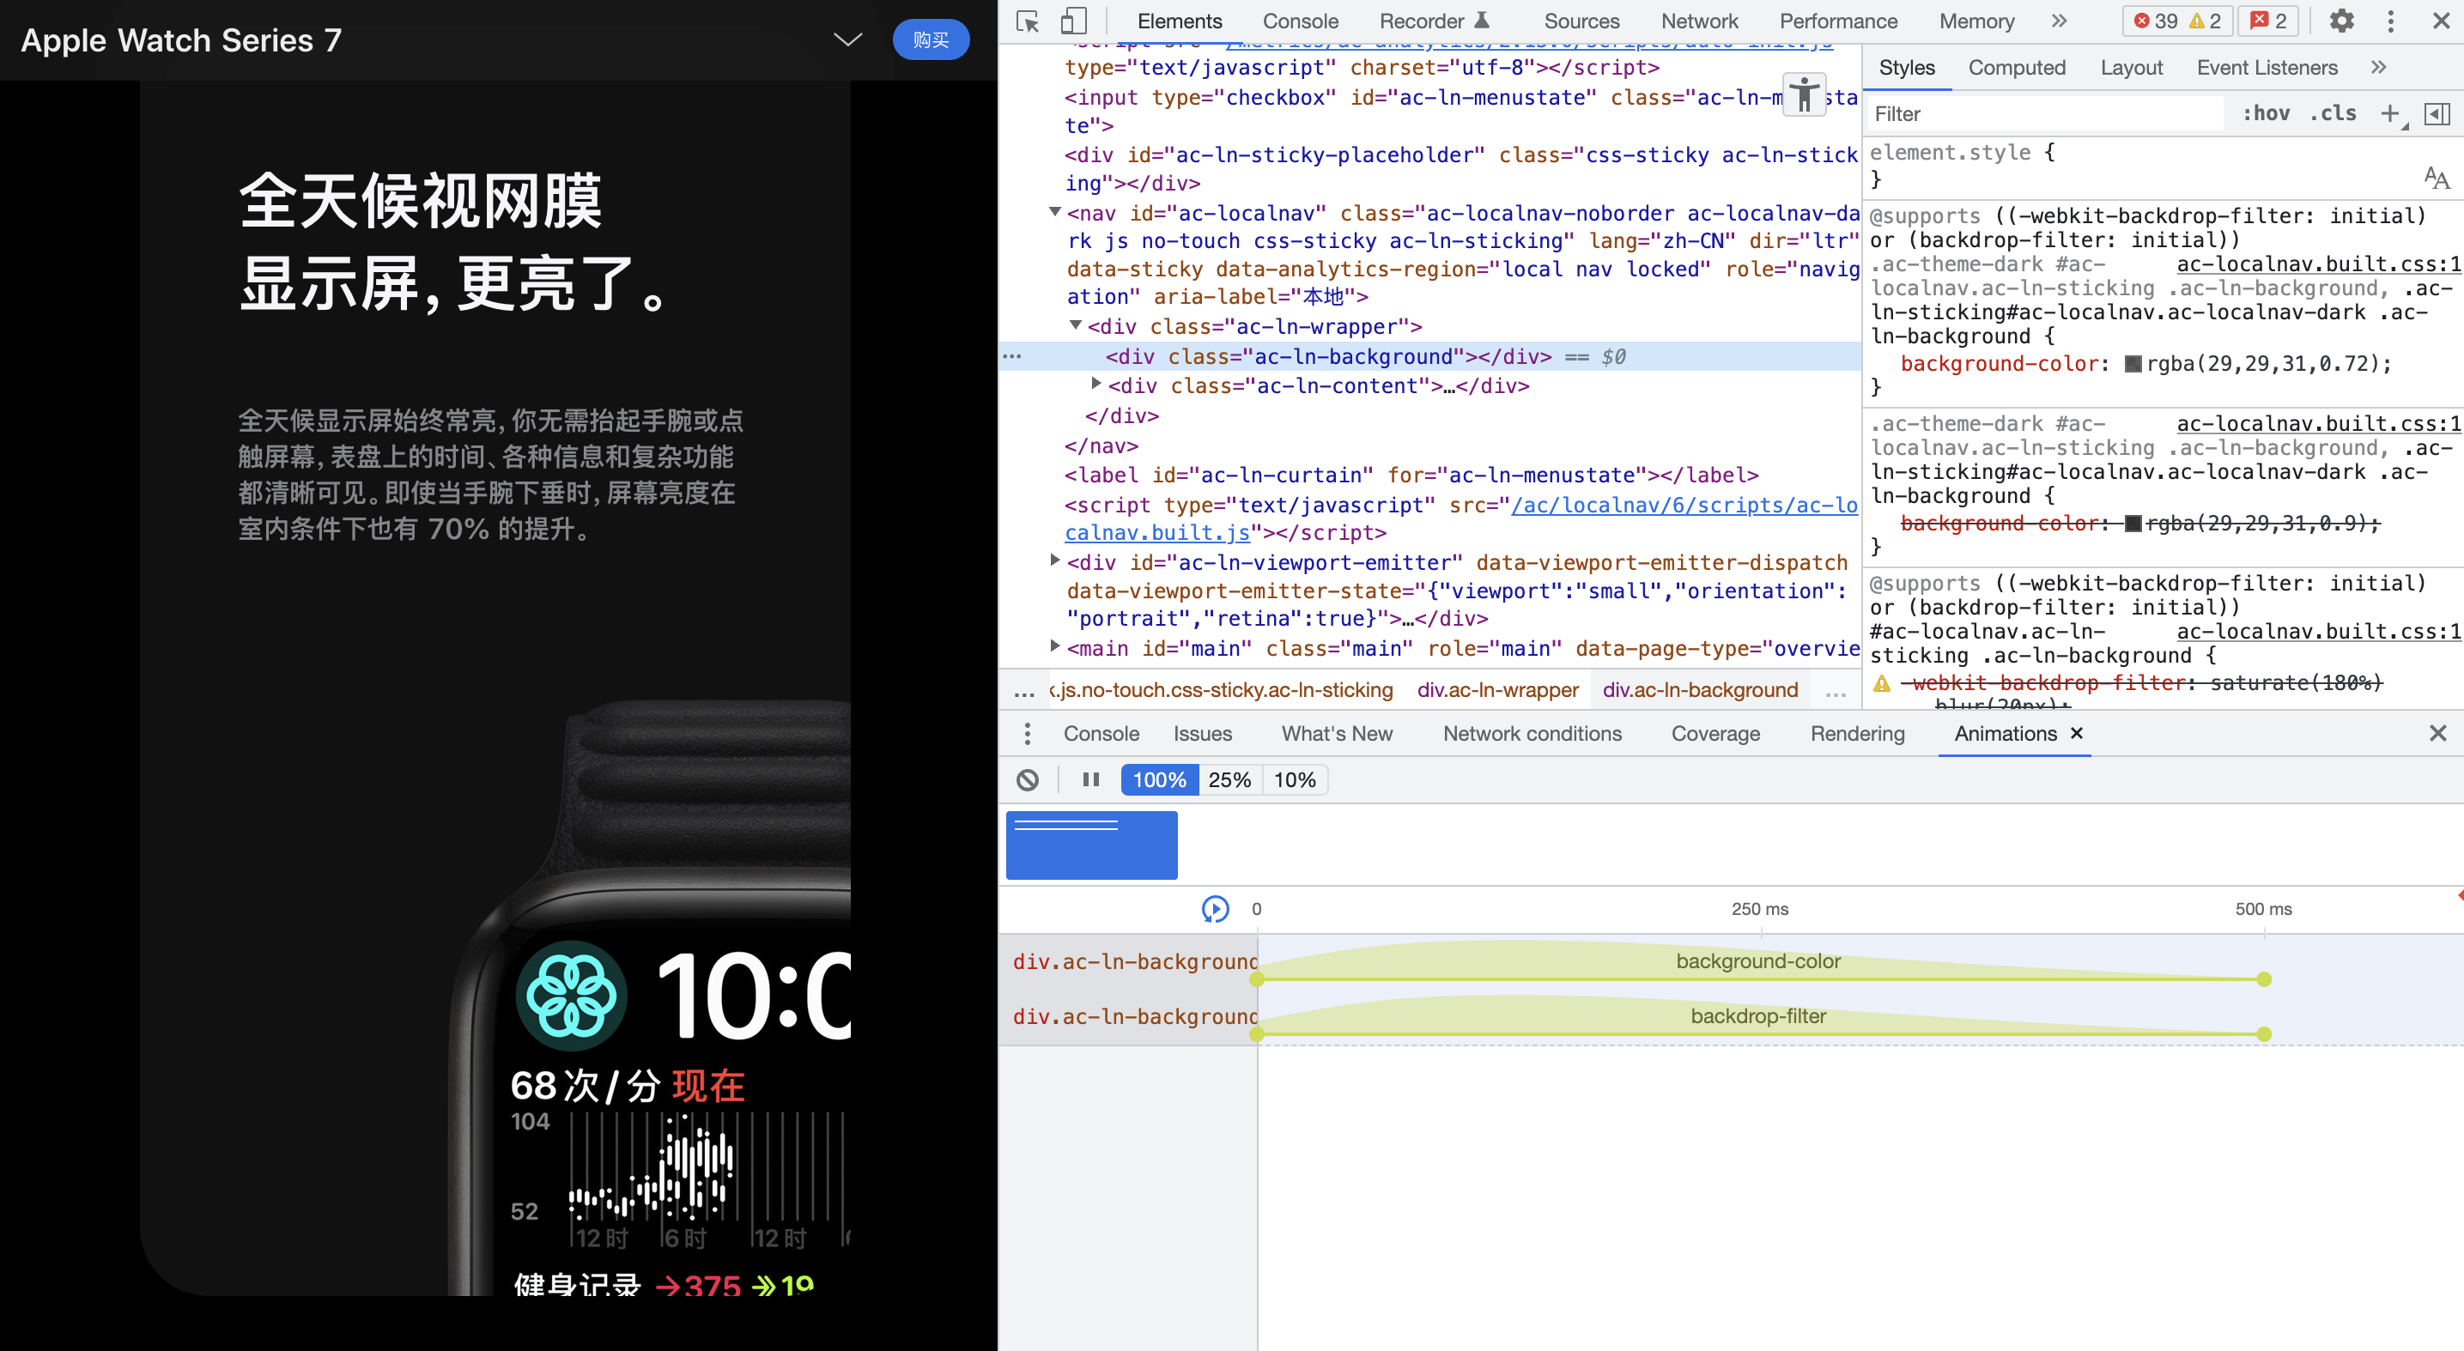Toggle the device toolbar icon
The image size is (2464, 1351).
click(x=1073, y=21)
